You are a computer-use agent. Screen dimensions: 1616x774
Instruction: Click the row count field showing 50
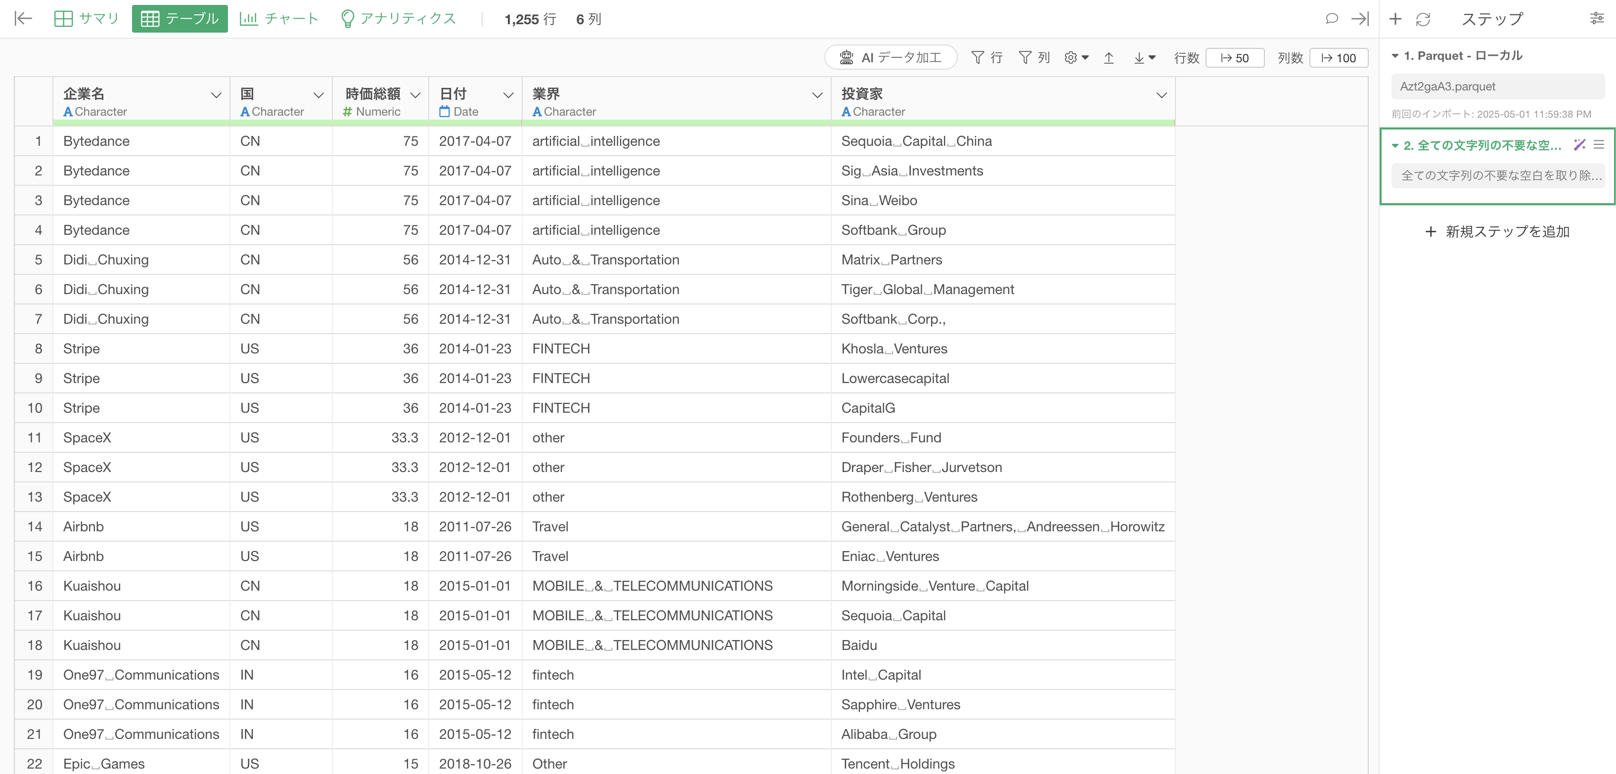pyautogui.click(x=1234, y=58)
